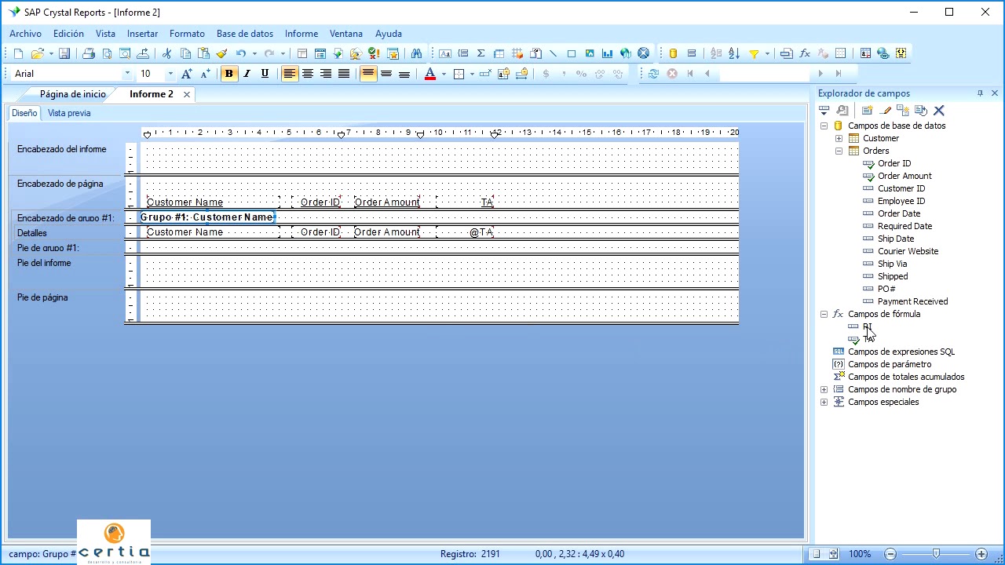This screenshot has width=1005, height=565.
Task: Edit field with the pencil icon in Field Explorer
Action: point(886,111)
